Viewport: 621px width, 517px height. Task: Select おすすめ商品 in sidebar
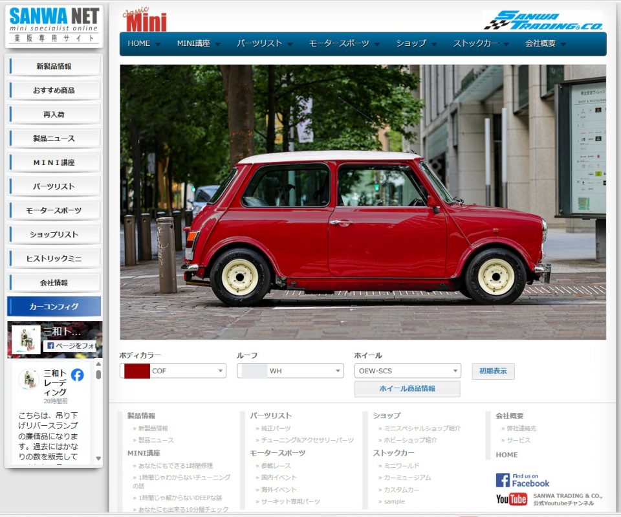click(54, 91)
